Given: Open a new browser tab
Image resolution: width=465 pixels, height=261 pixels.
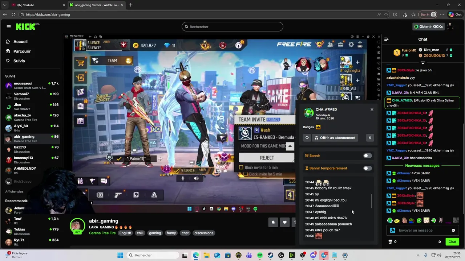Looking at the screenshot, I should click(130, 5).
